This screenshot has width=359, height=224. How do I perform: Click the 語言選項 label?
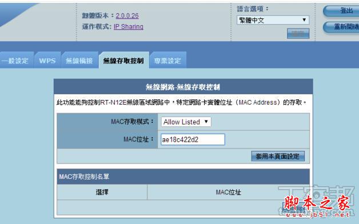(x=253, y=9)
